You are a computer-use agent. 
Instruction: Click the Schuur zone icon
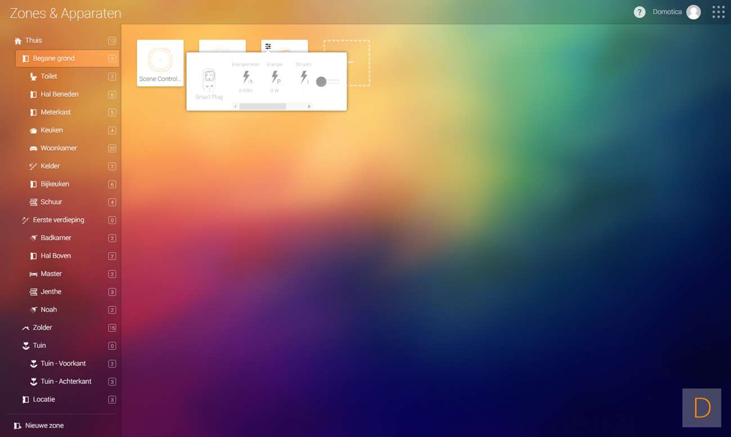[34, 202]
